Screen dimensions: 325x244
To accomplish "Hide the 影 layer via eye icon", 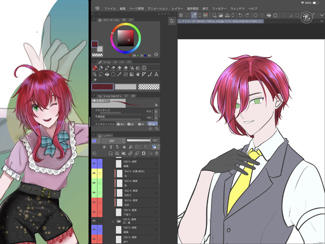I will 94,183.
